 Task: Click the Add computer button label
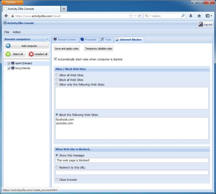click(x=29, y=46)
